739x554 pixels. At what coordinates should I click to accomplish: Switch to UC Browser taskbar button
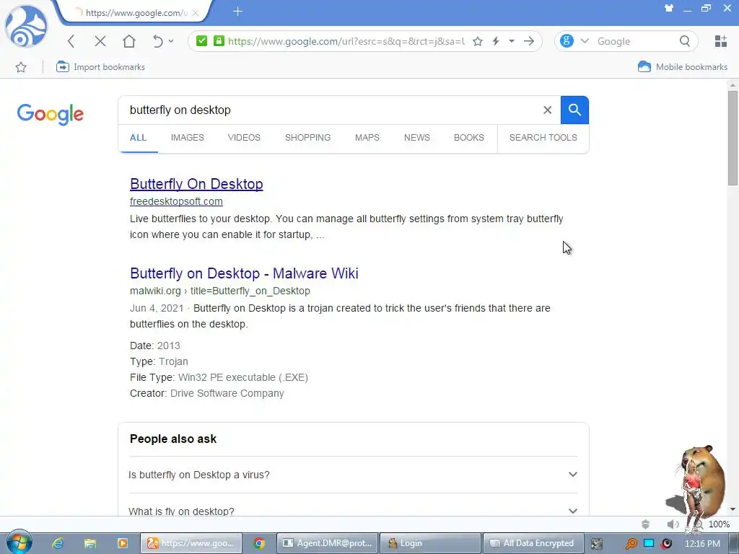pos(191,543)
